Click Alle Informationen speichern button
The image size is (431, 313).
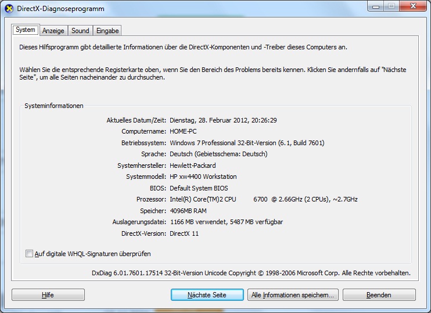[293, 295]
